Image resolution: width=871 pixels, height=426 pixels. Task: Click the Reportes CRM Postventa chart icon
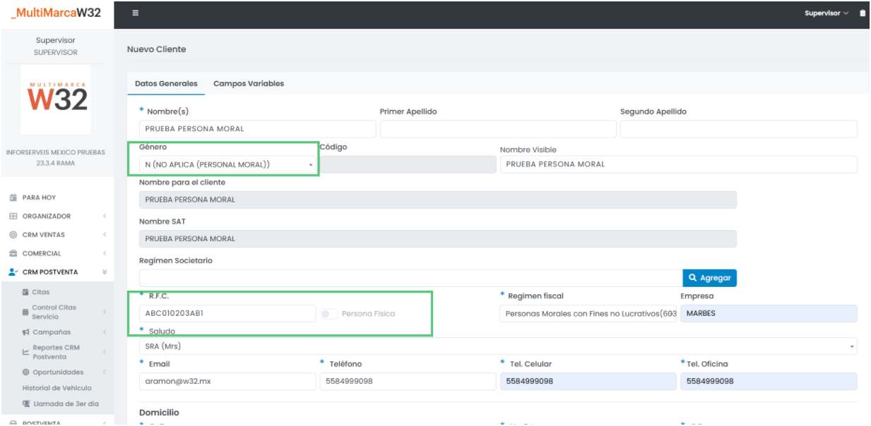coord(26,351)
